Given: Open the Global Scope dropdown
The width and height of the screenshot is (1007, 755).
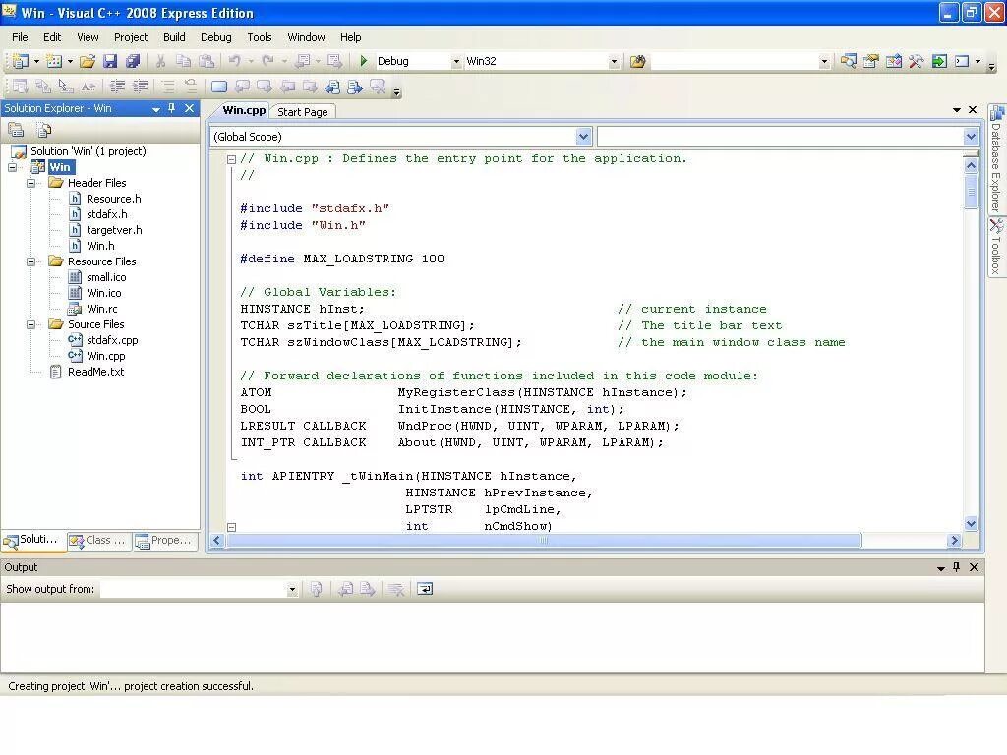Looking at the screenshot, I should click(583, 136).
